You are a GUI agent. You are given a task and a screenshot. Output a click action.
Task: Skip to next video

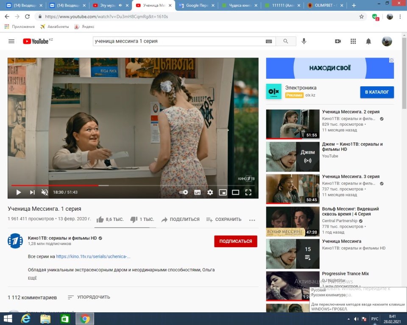[x=32, y=192]
